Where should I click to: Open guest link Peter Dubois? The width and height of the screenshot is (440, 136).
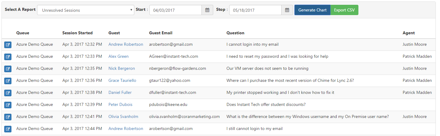pos(120,104)
